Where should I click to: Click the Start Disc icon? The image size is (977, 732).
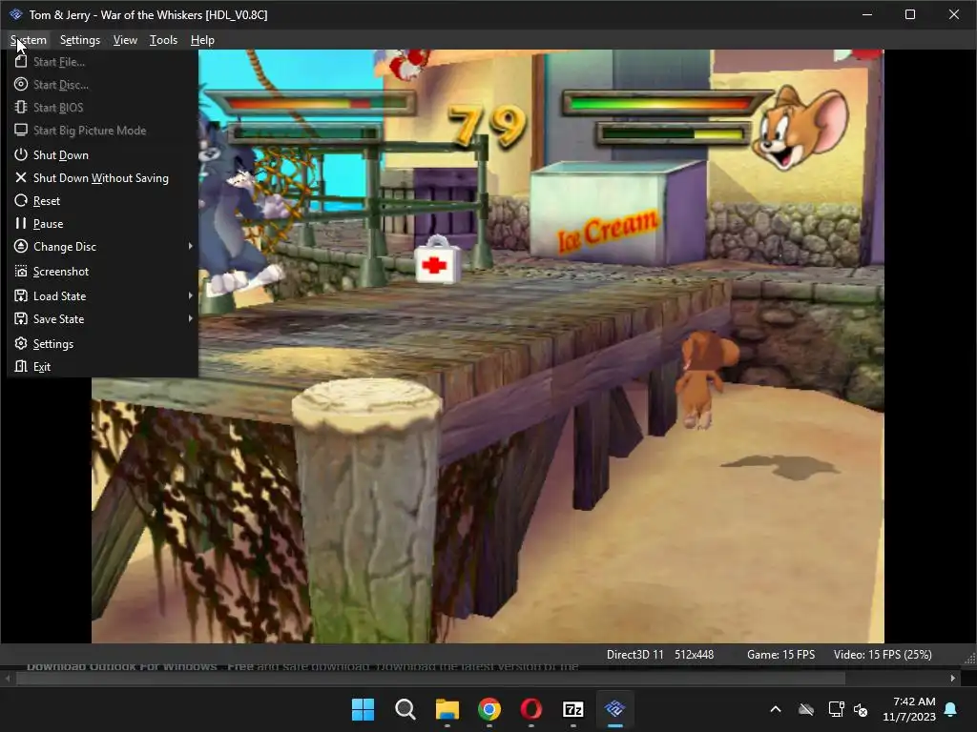[21, 84]
